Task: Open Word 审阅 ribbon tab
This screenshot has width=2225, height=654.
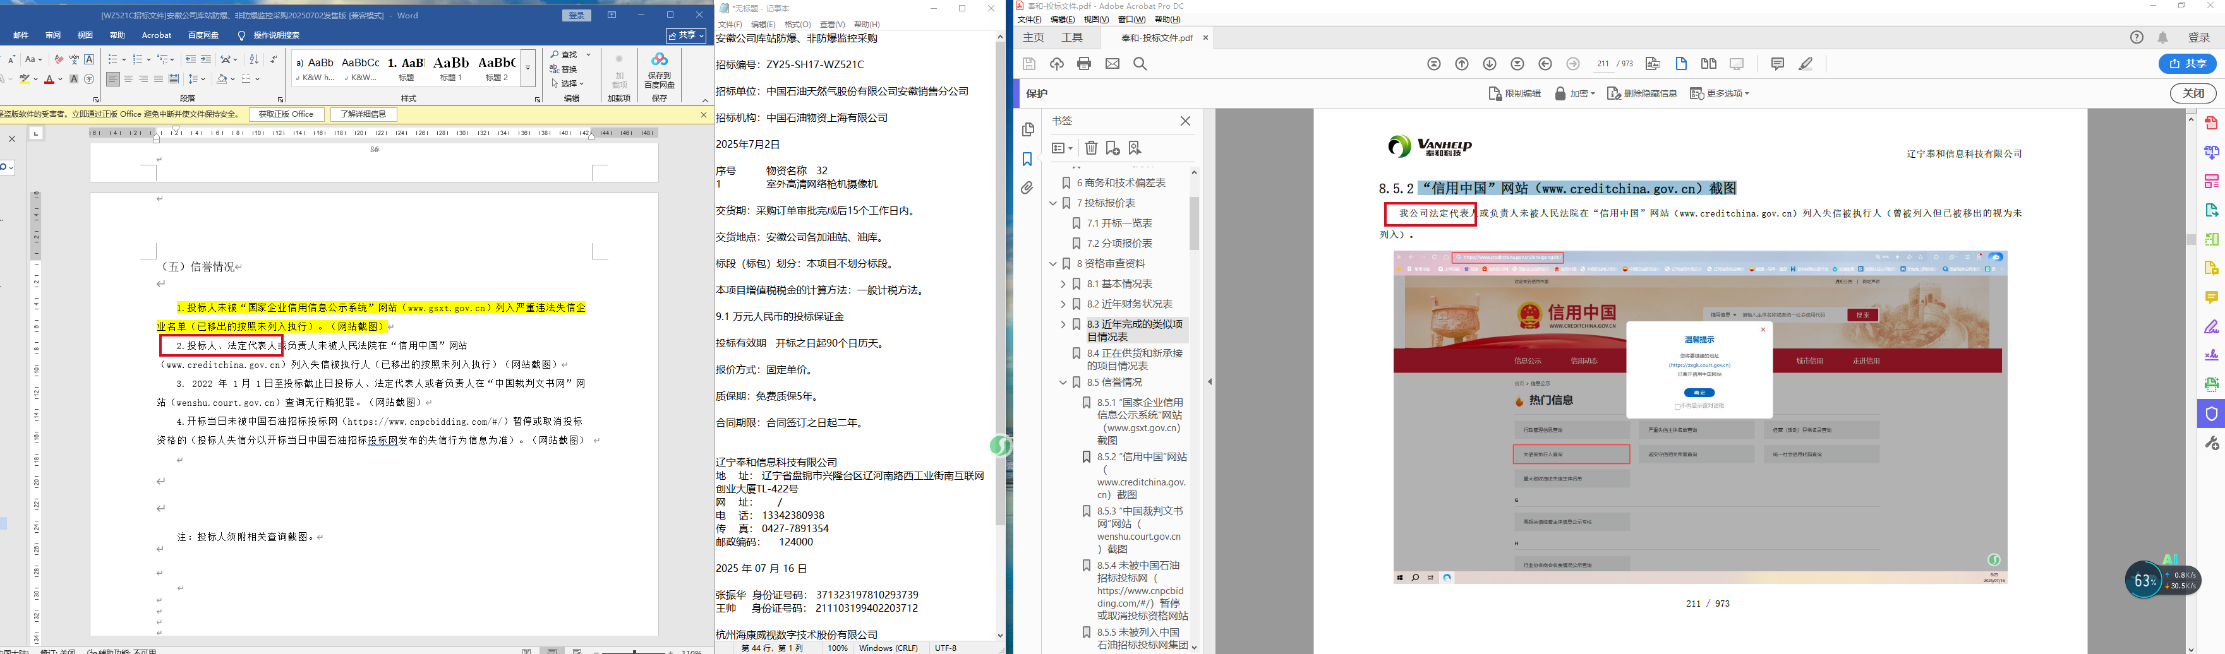Action: click(52, 35)
